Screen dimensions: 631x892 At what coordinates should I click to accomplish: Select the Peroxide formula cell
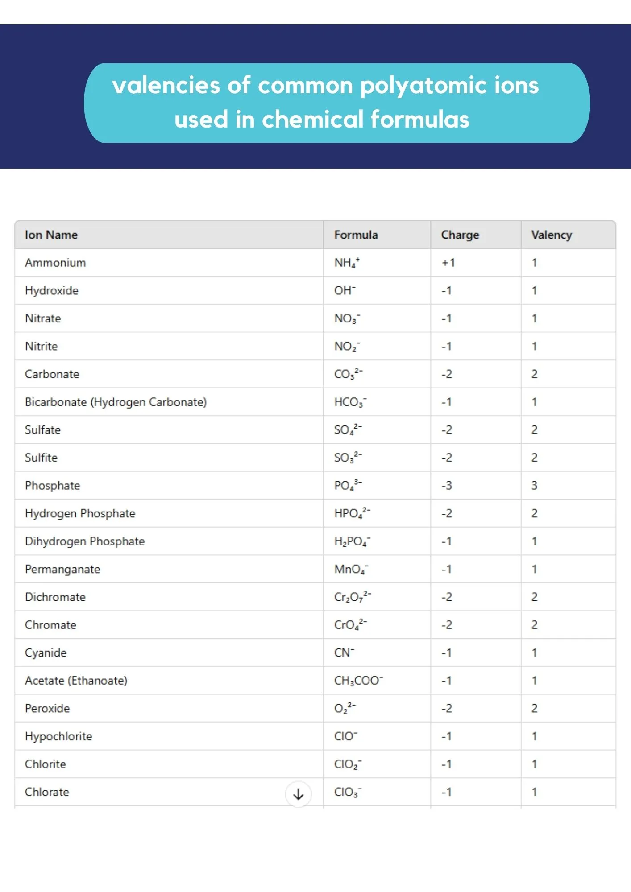point(345,709)
